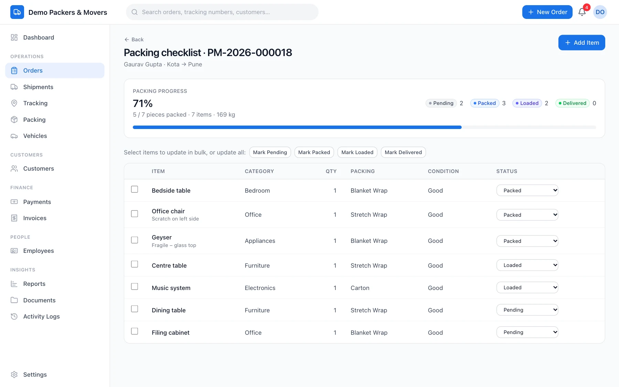Click the Payments banknote icon

point(14,202)
